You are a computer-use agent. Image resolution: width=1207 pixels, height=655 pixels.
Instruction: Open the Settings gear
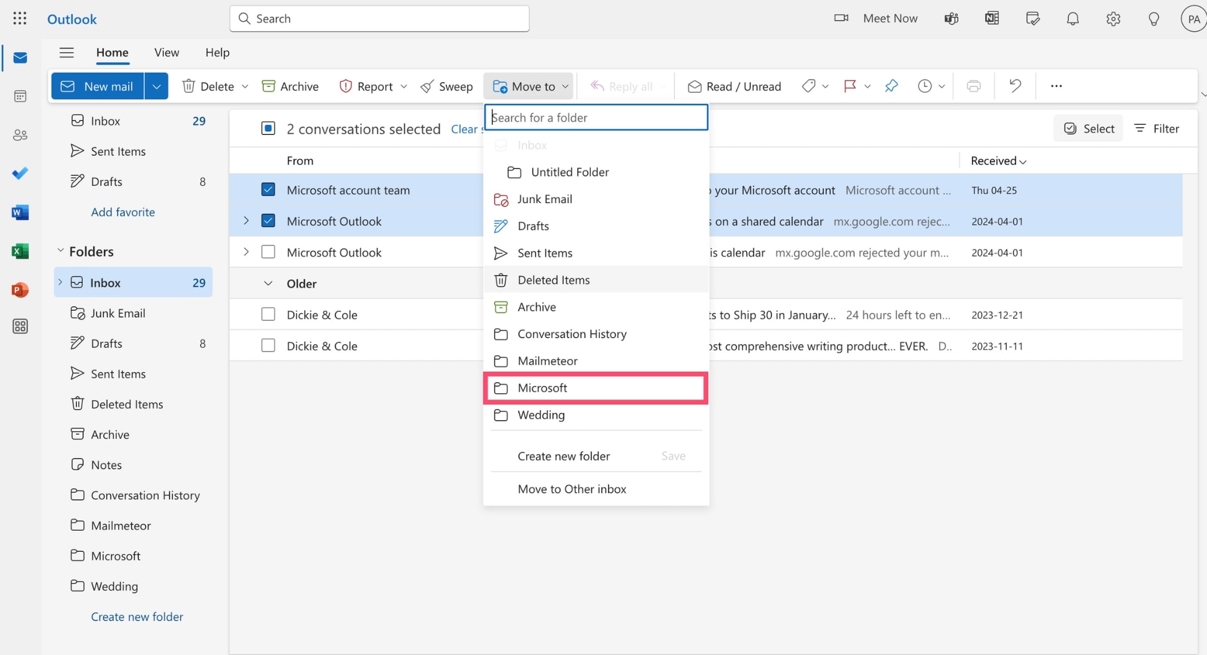(1113, 19)
